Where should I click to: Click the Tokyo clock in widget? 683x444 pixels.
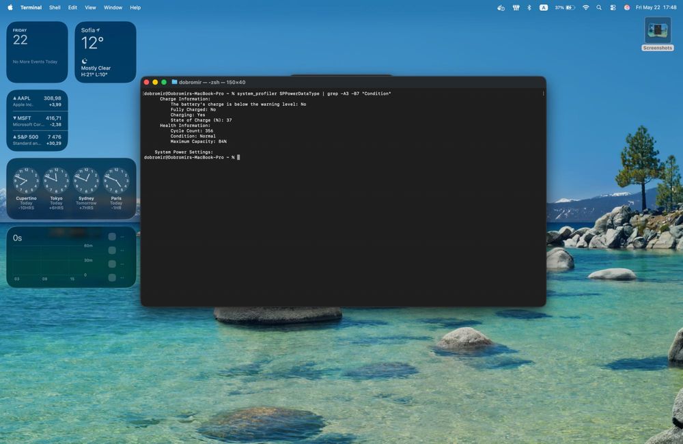point(56,189)
